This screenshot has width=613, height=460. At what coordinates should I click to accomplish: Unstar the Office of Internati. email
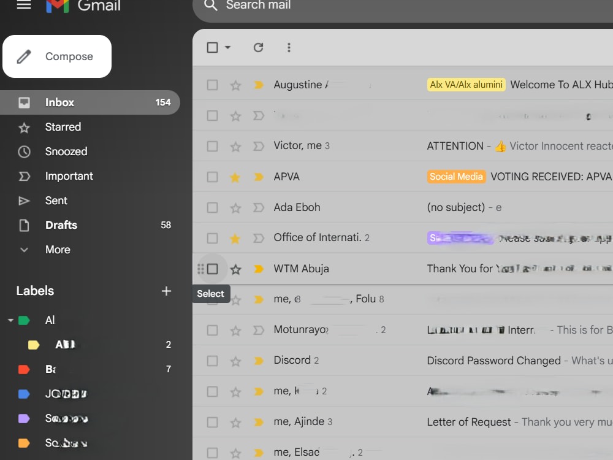(x=235, y=238)
